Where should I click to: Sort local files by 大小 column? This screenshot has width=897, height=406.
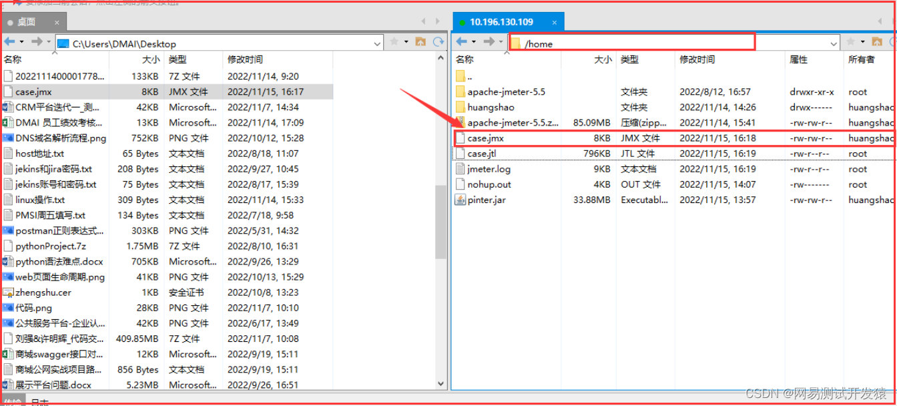137,59
